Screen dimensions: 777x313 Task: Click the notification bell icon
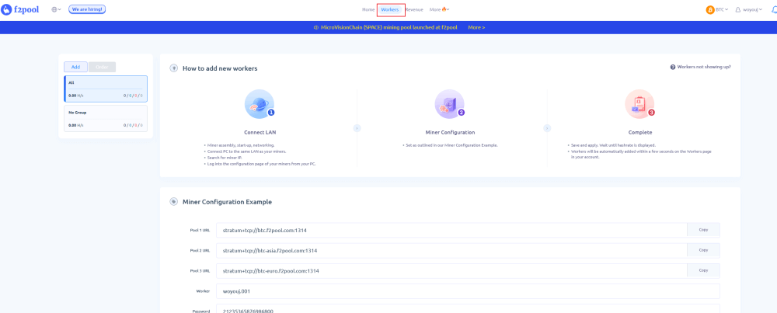click(x=773, y=9)
